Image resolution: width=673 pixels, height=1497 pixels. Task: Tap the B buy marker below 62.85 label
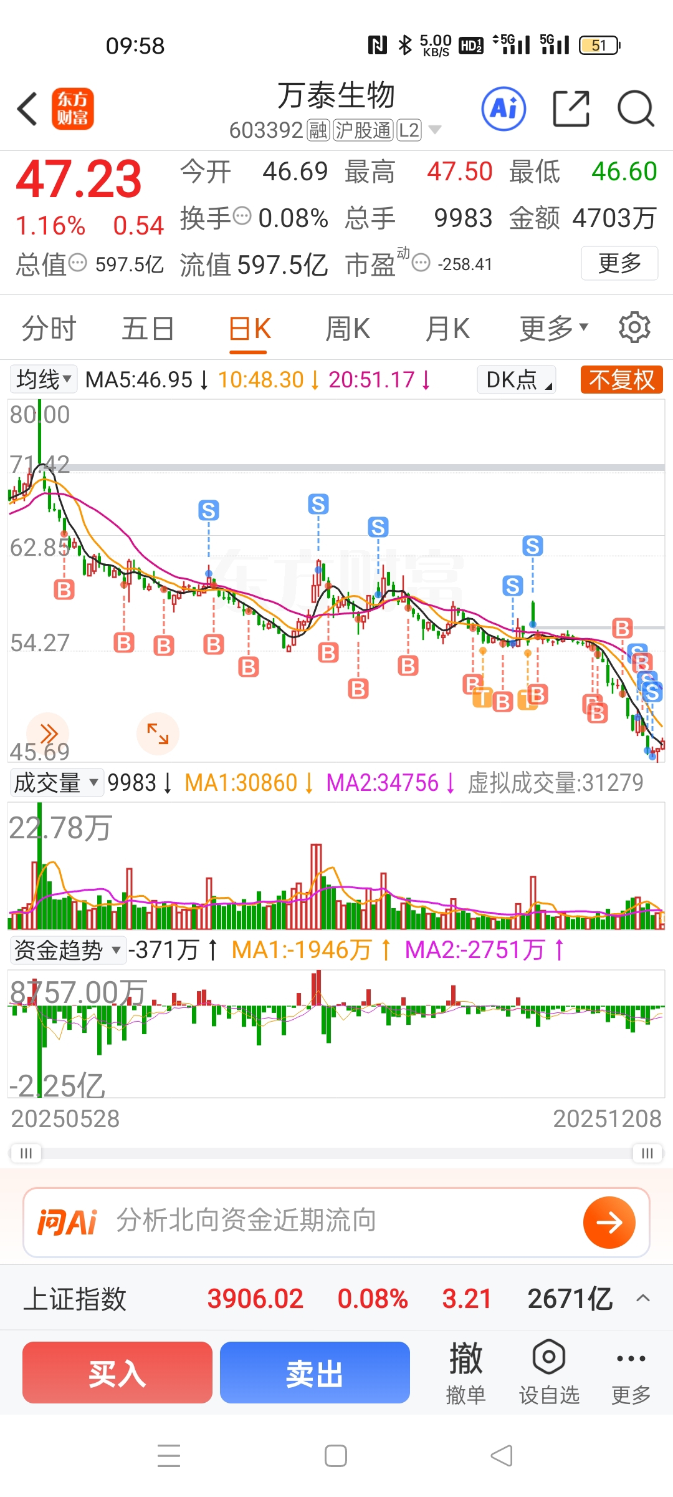pos(64,589)
